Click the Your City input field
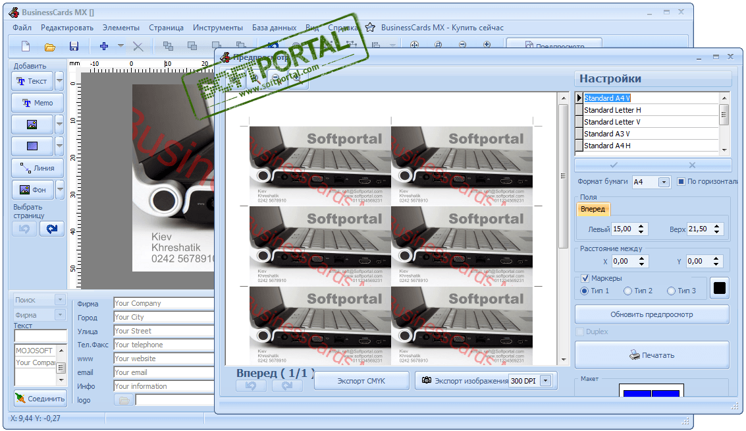Image resolution: width=746 pixels, height=431 pixels. pos(164,317)
